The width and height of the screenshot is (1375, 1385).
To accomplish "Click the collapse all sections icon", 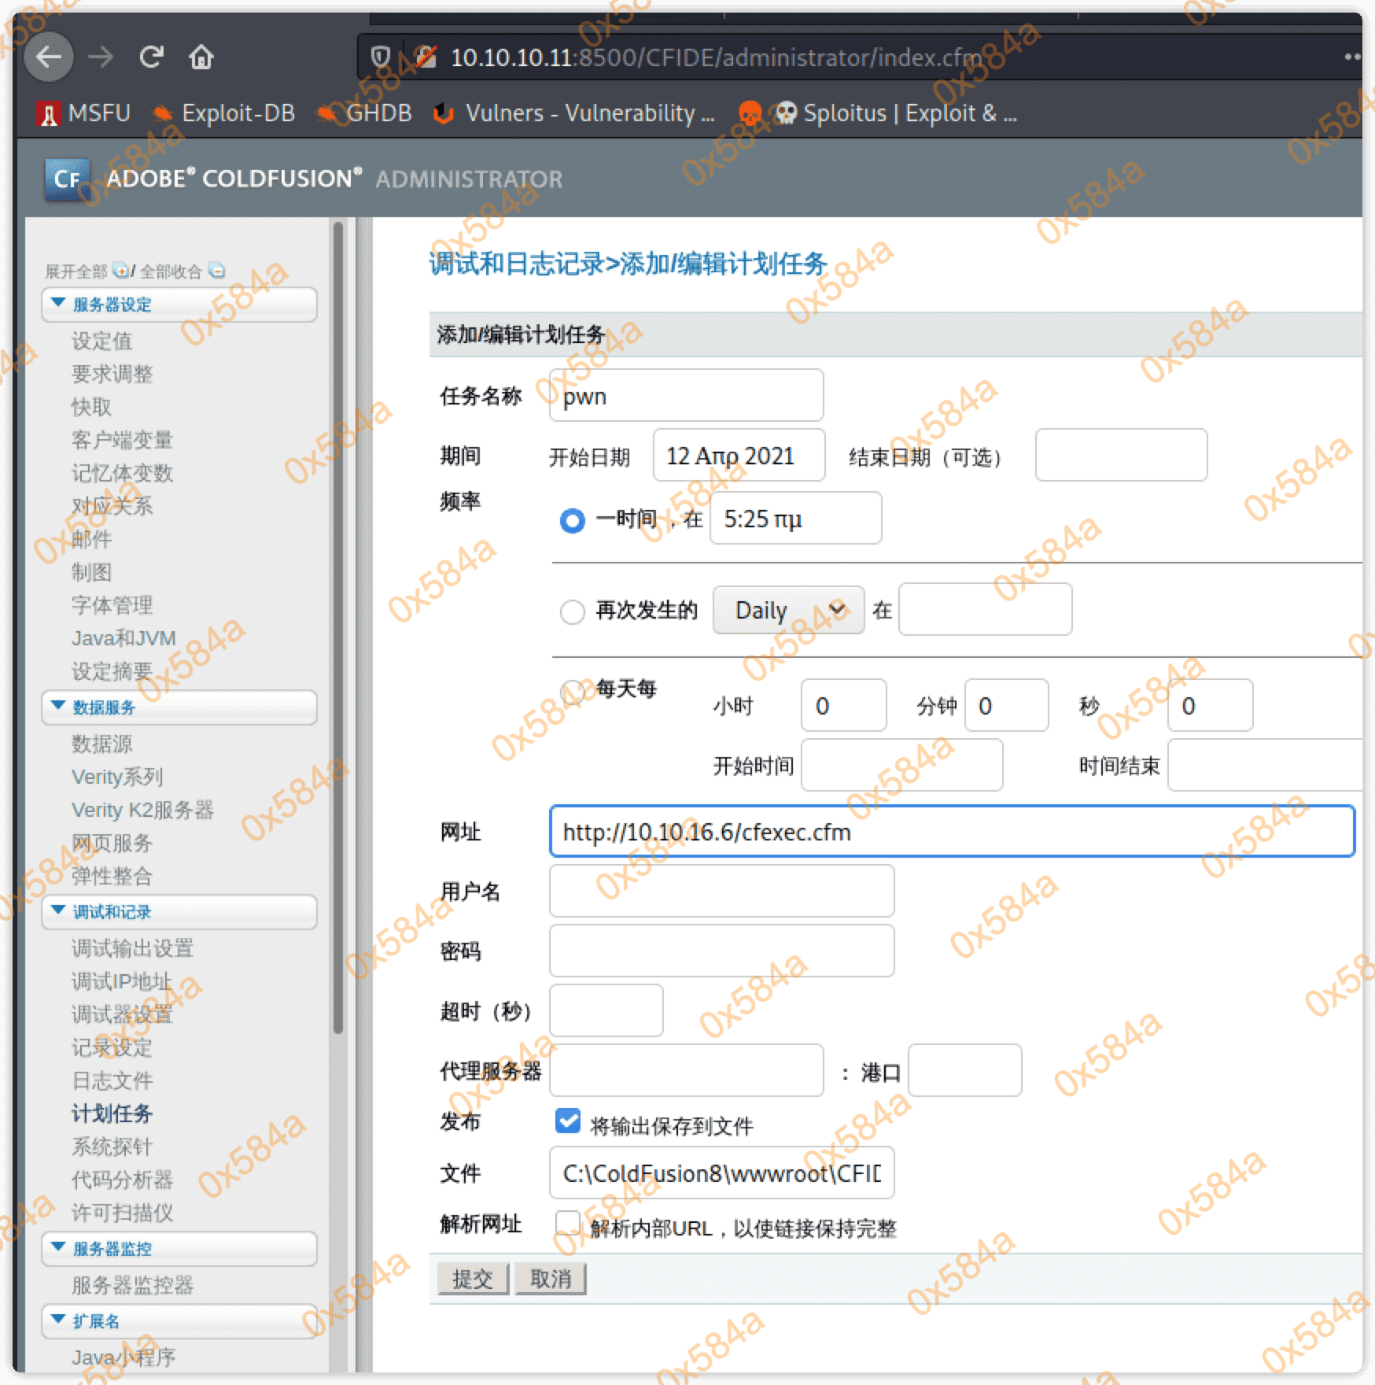I will (216, 271).
